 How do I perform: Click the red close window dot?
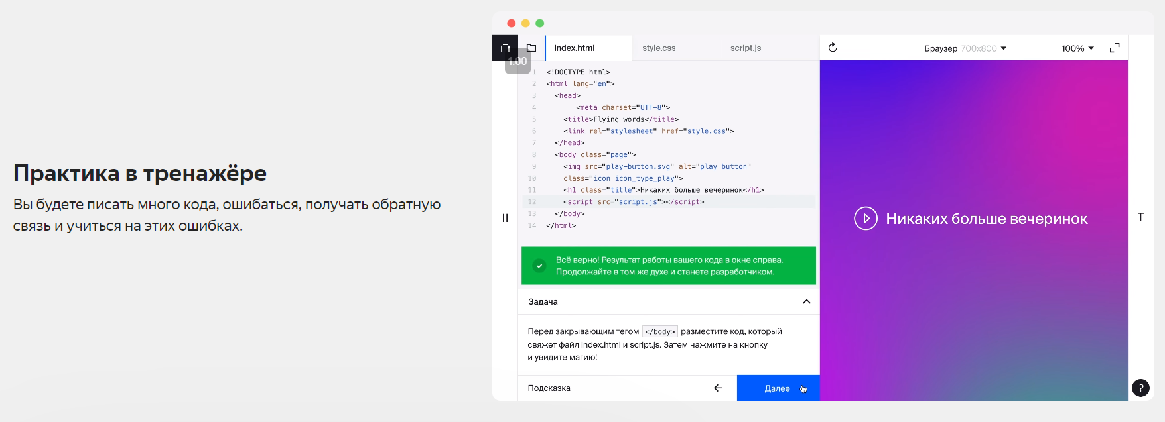pos(511,23)
